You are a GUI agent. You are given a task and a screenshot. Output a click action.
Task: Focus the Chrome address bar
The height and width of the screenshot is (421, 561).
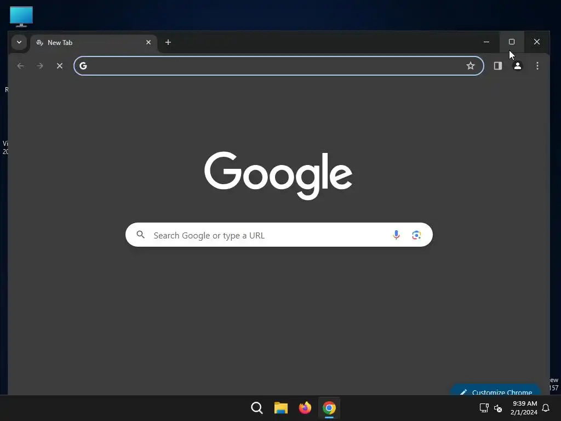279,66
